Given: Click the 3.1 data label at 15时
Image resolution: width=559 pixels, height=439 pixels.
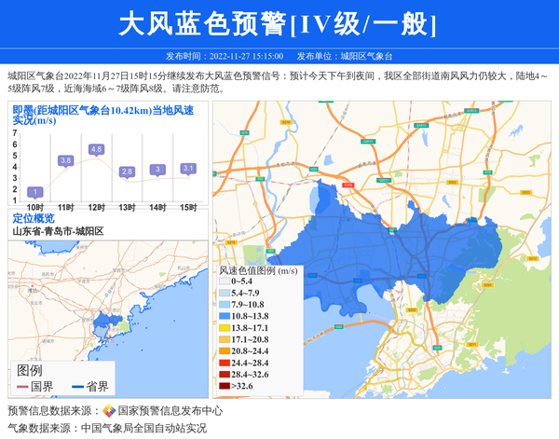Looking at the screenshot, I should (188, 169).
